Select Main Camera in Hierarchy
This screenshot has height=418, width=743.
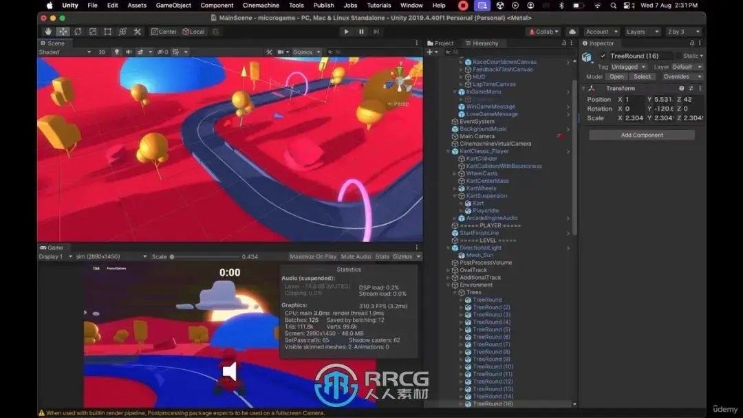click(x=477, y=136)
